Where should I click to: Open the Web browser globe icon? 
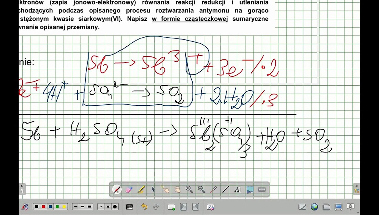[x=314, y=207]
